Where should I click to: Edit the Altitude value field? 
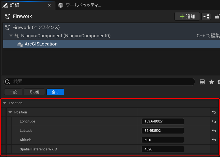click(163, 140)
